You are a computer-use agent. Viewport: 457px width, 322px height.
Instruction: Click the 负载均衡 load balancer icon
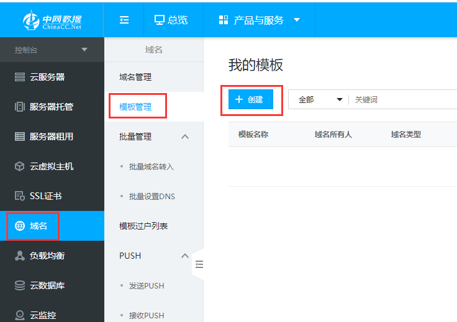(x=20, y=256)
